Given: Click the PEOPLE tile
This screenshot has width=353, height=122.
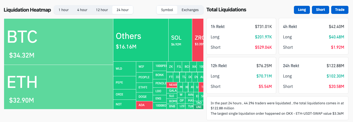Looking at the screenshot, I should point(144,77).
